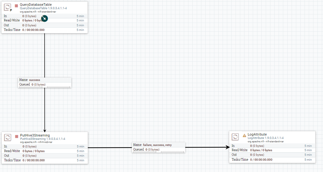The width and height of the screenshot is (323, 172).
Task: Click the Read/Write row of PutHive3Streaming
Action: point(45,151)
